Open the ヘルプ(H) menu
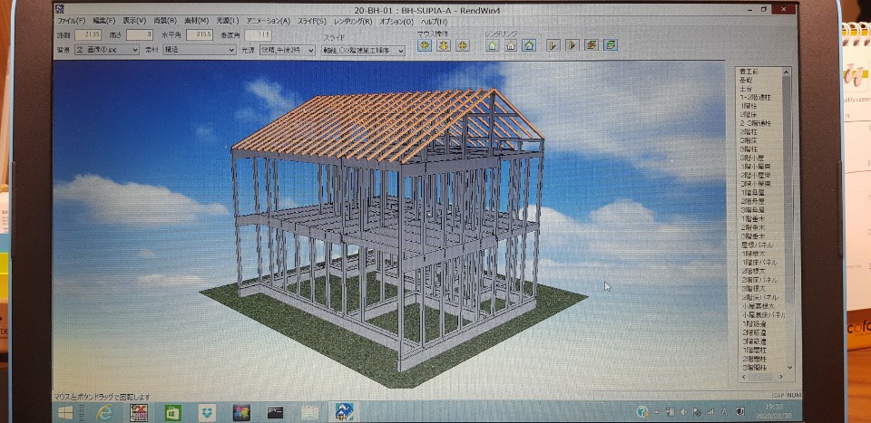871x423 pixels. pyautogui.click(x=434, y=21)
